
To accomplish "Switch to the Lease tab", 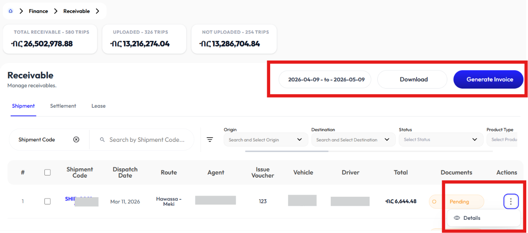I will 98,106.
